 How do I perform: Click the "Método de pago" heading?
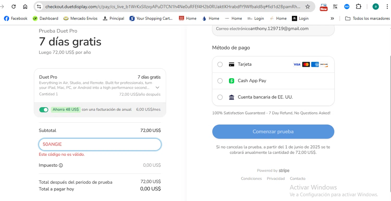click(x=231, y=48)
